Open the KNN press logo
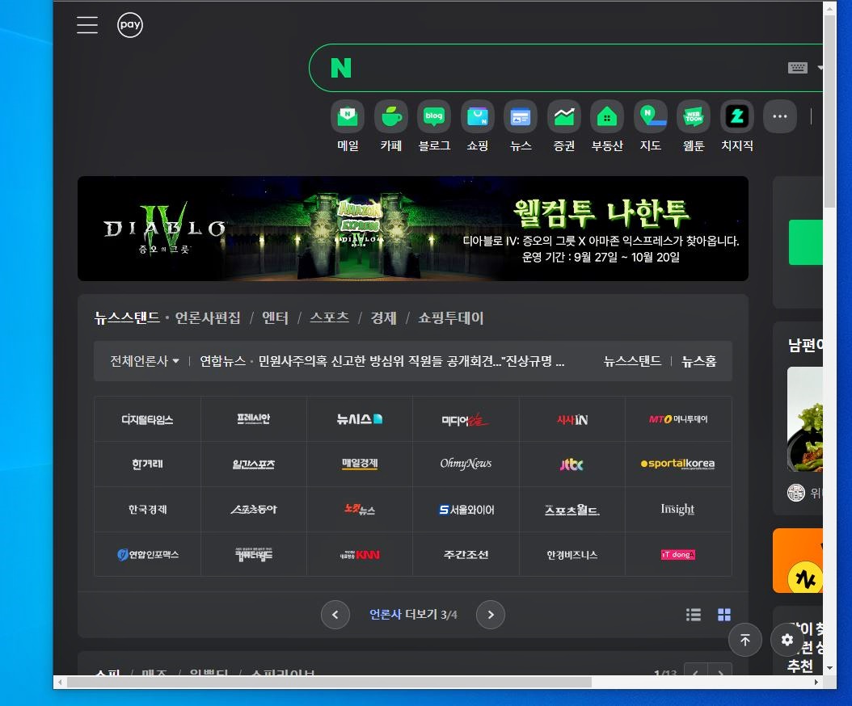 coord(360,554)
